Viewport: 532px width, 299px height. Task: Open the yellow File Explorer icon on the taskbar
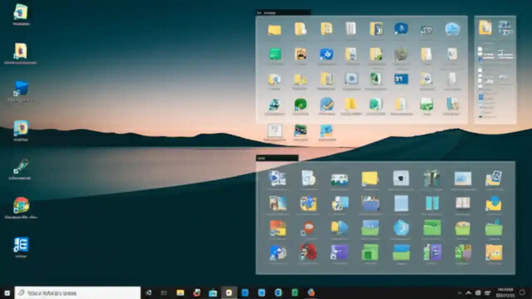coord(180,293)
